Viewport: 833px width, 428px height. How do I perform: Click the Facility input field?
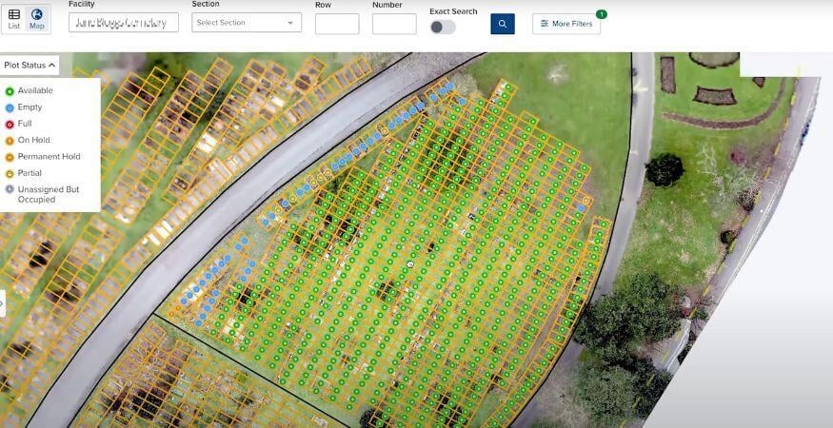pos(123,23)
